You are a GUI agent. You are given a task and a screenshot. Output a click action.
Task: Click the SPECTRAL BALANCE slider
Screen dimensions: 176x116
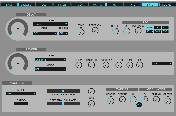pyautogui.click(x=63, y=104)
